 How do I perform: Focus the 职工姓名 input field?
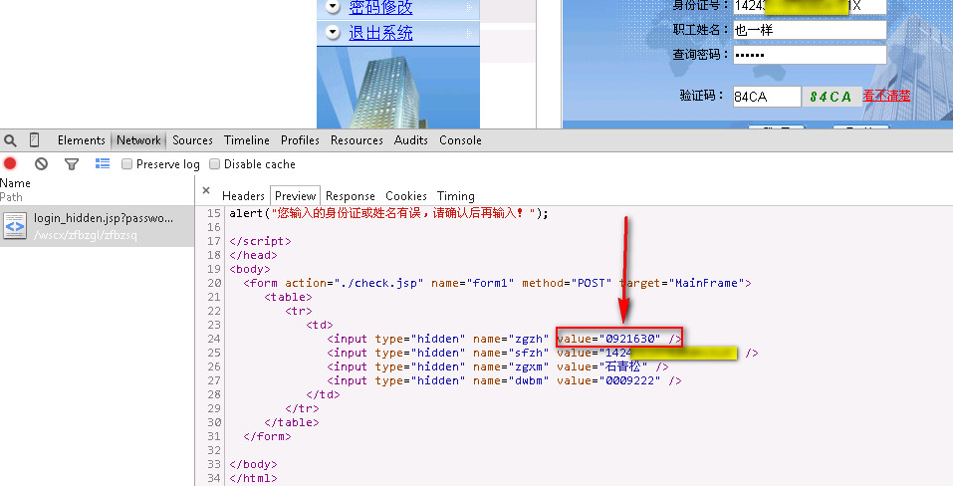click(810, 30)
